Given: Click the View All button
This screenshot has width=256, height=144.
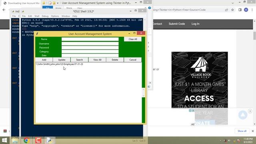Looking at the screenshot, I should coord(97,60).
